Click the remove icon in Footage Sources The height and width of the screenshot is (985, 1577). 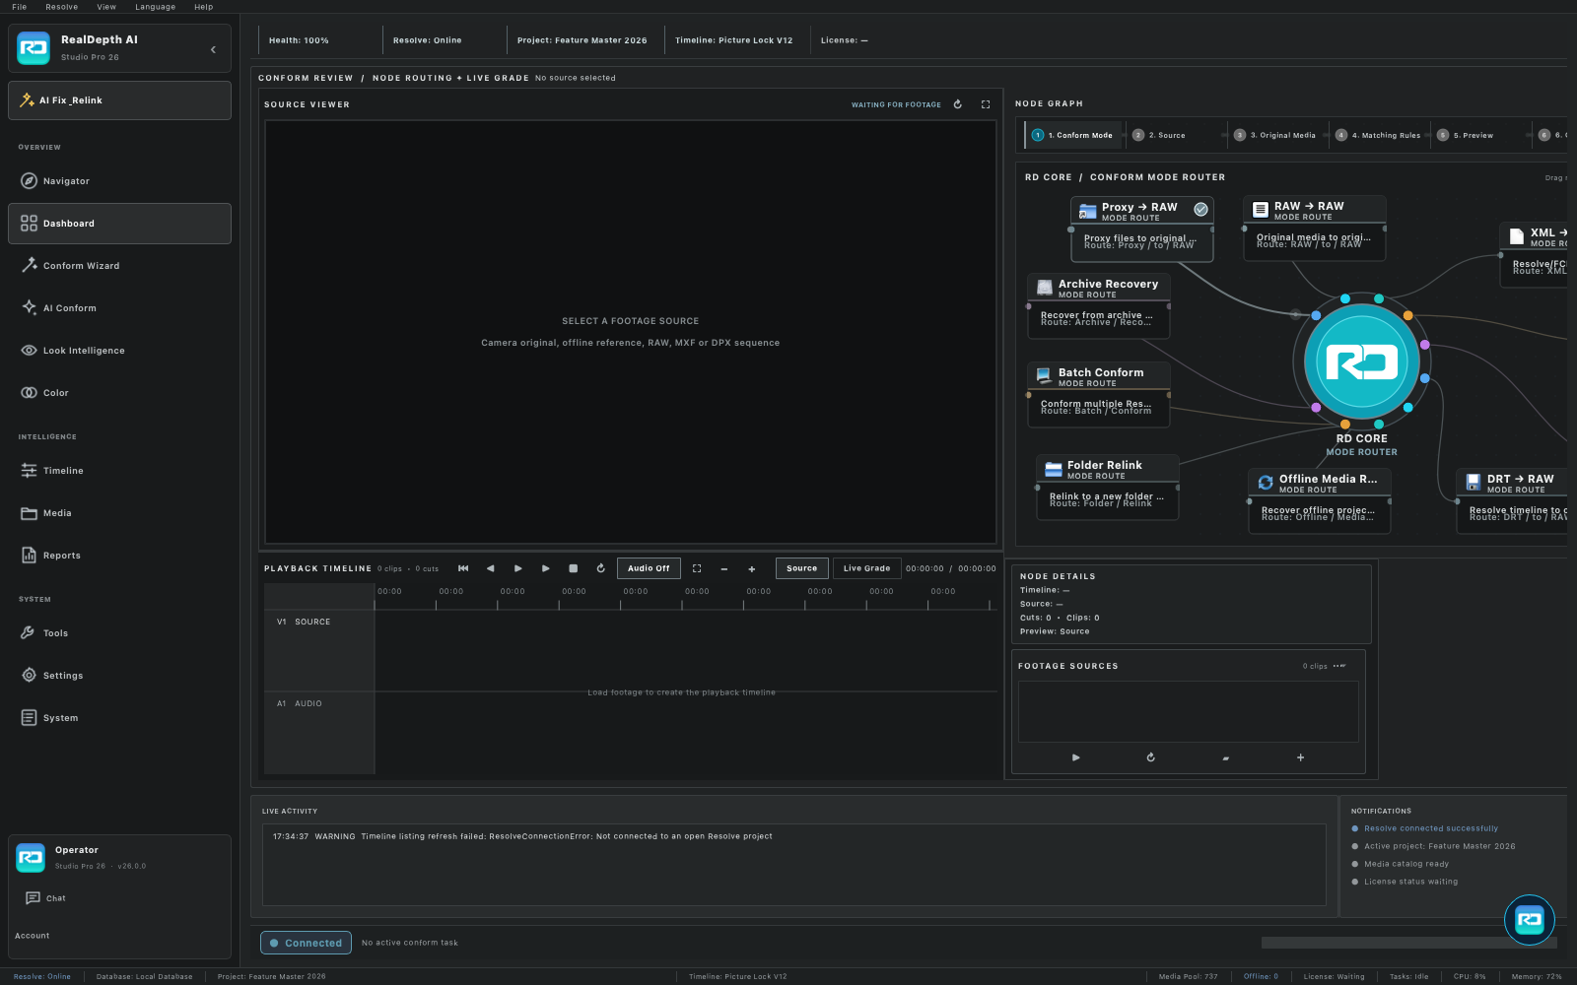1226,757
